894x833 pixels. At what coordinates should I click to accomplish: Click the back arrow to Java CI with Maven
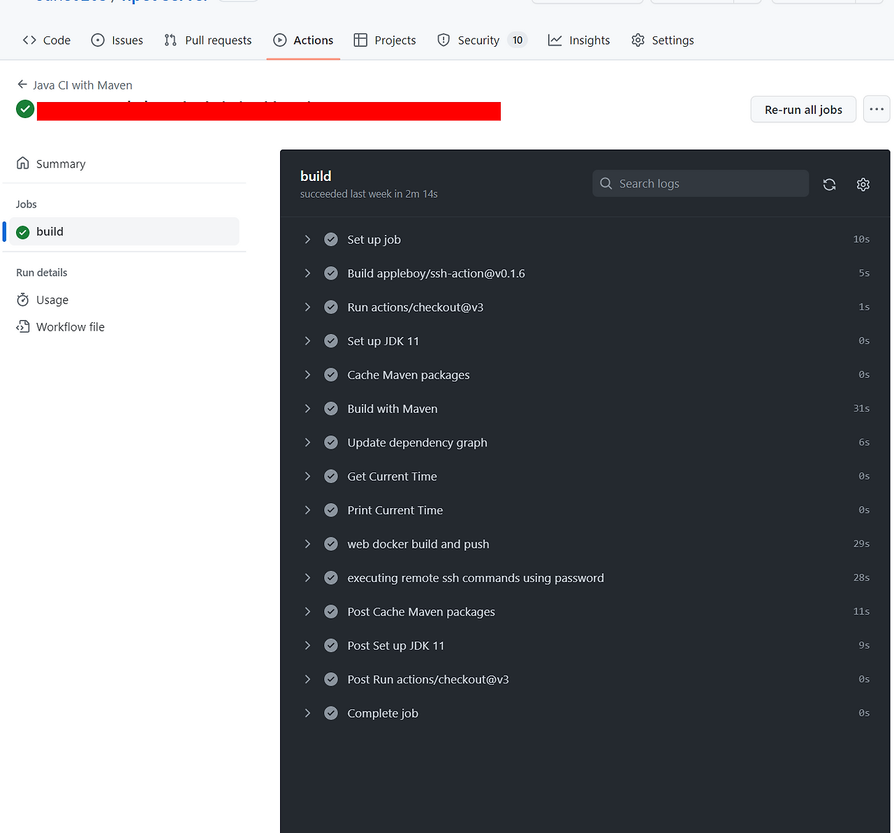coord(22,84)
